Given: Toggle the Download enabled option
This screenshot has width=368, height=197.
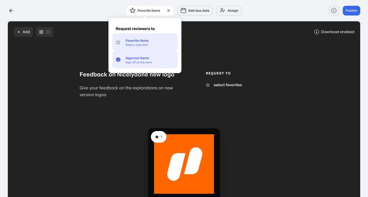Looking at the screenshot, I should [x=334, y=32].
